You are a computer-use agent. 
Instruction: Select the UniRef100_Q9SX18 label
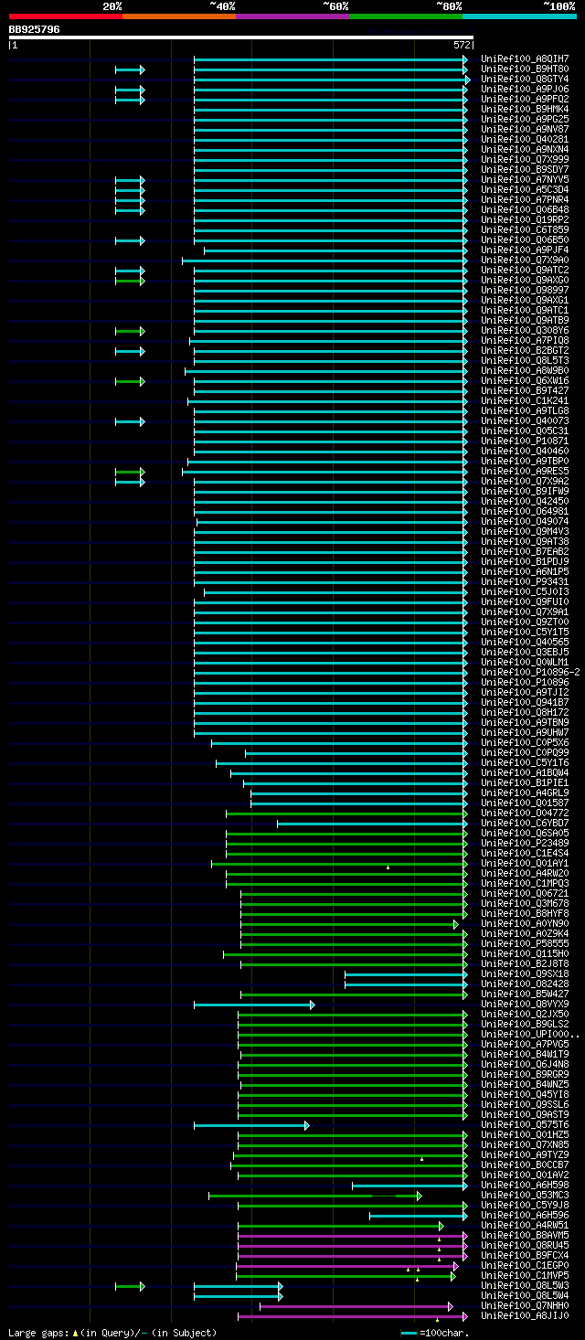click(x=525, y=974)
